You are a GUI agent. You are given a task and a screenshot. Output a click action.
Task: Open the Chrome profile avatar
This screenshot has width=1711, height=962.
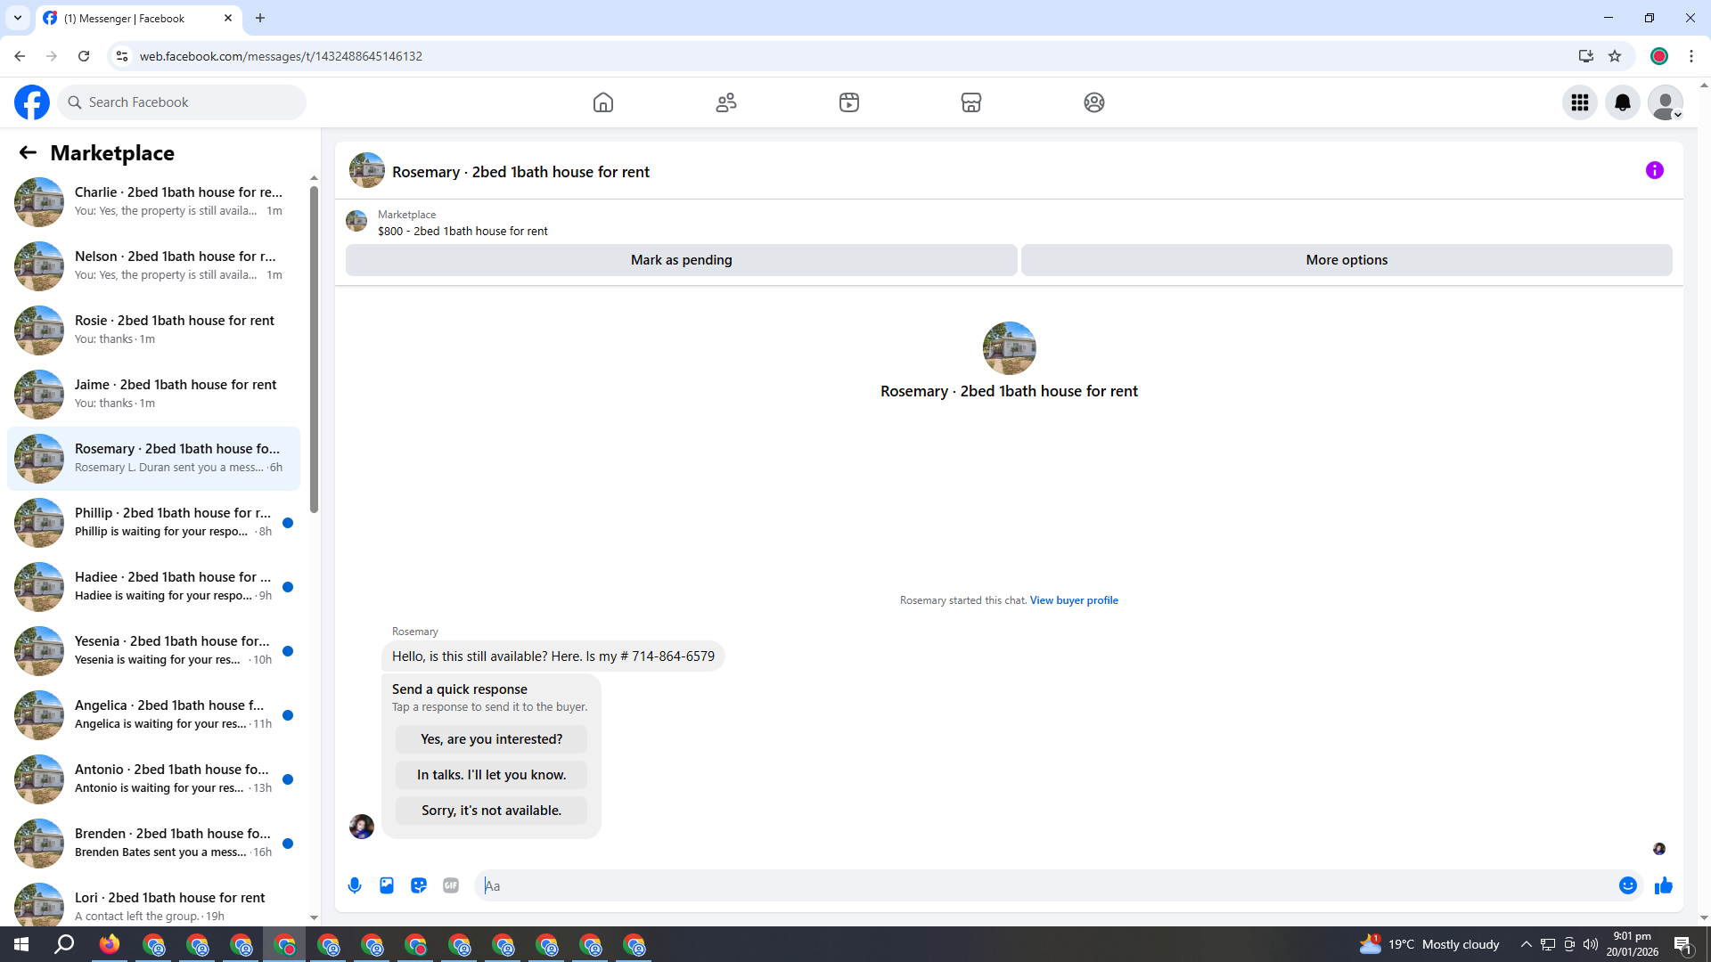[1659, 56]
